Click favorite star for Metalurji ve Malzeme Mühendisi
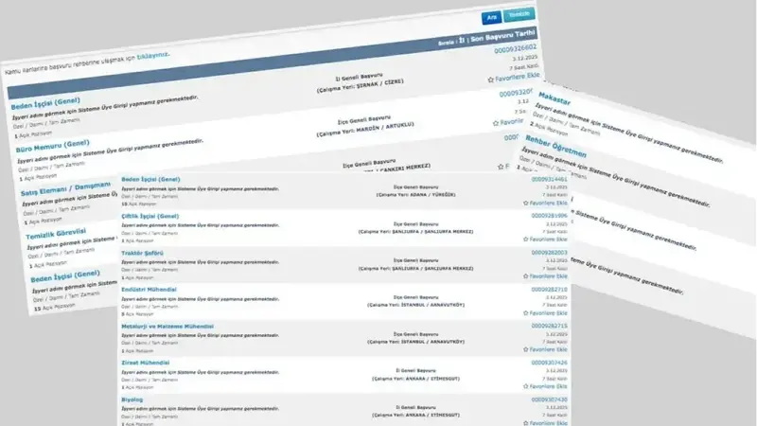757x426 pixels. [526, 349]
